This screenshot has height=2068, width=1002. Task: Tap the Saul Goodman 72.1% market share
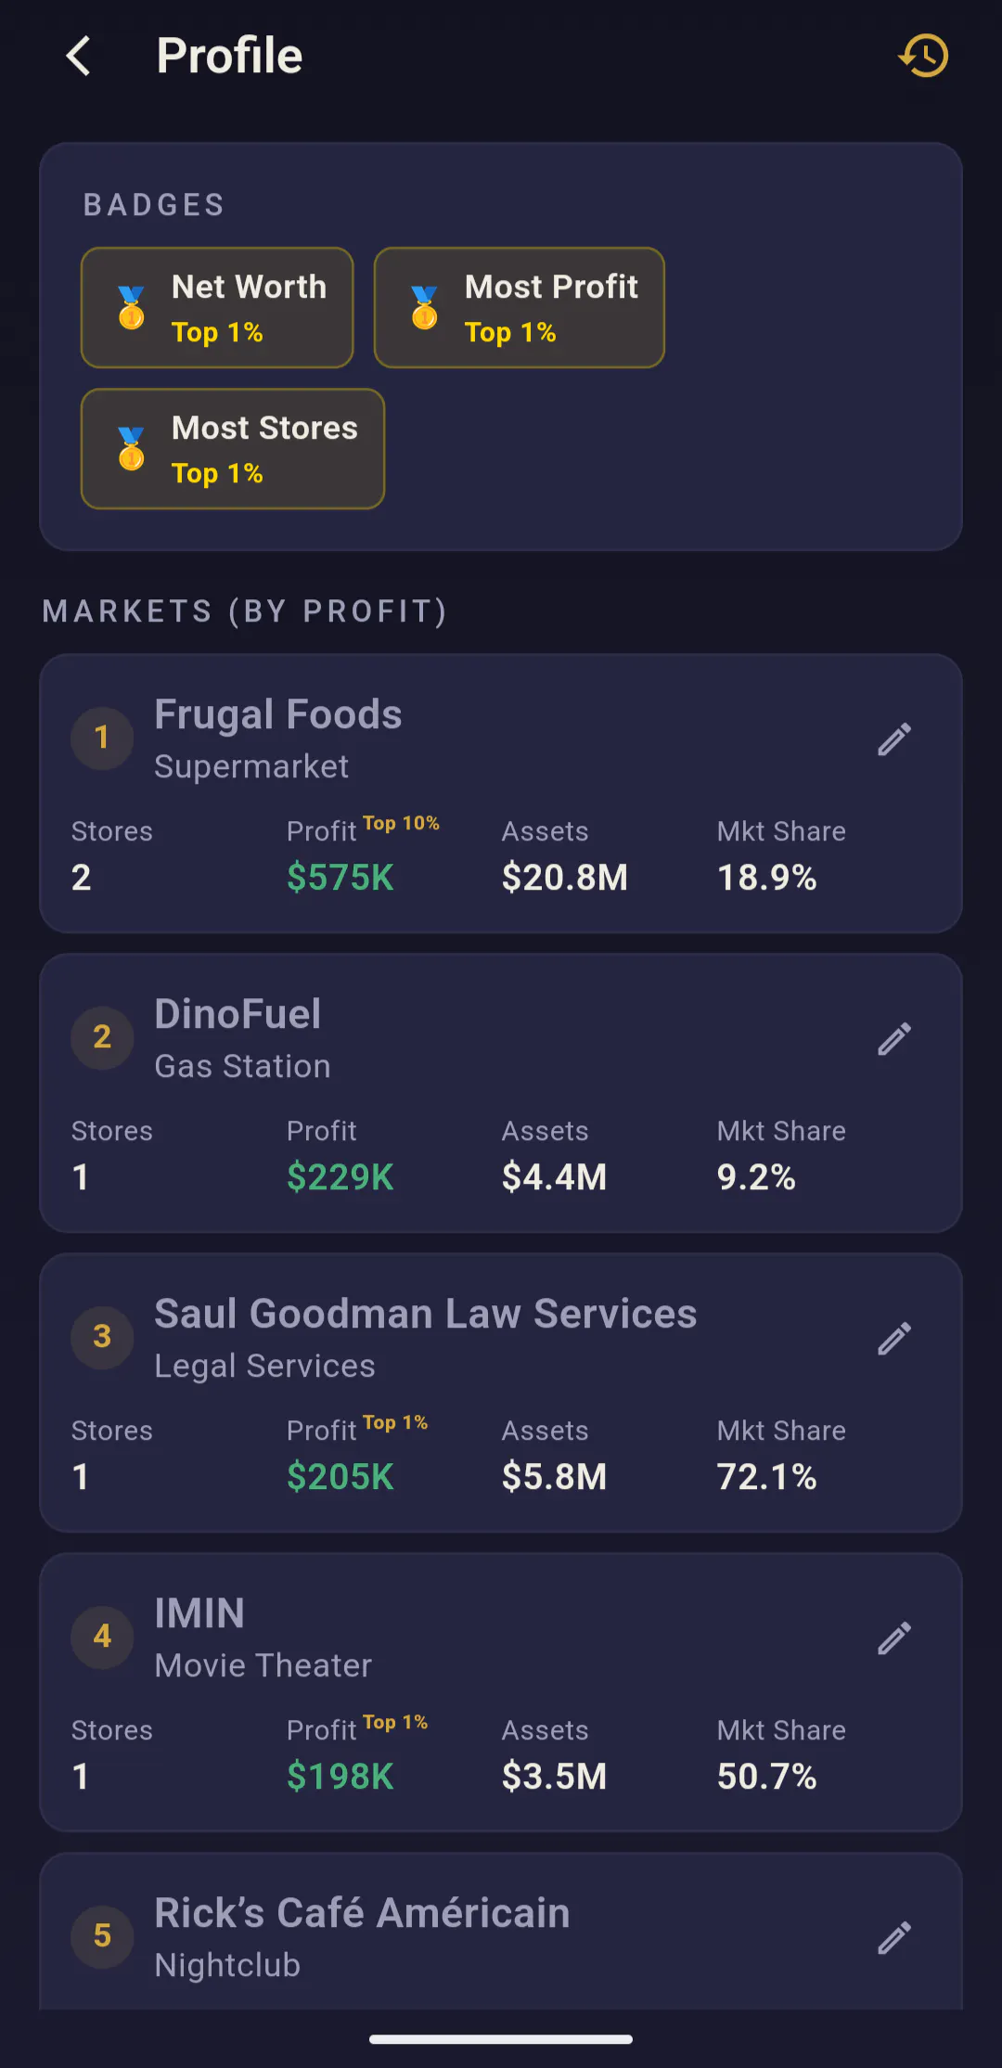click(x=767, y=1476)
